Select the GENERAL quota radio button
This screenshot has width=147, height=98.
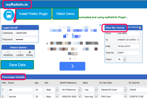(x=9, y=52)
